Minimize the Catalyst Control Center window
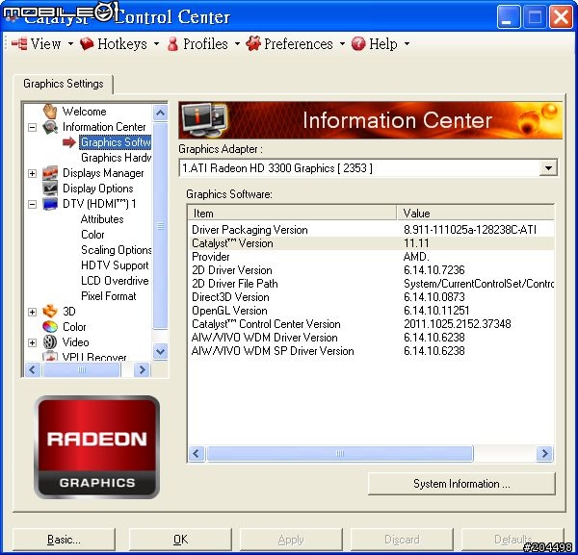Image resolution: width=578 pixels, height=555 pixels. [x=508, y=17]
